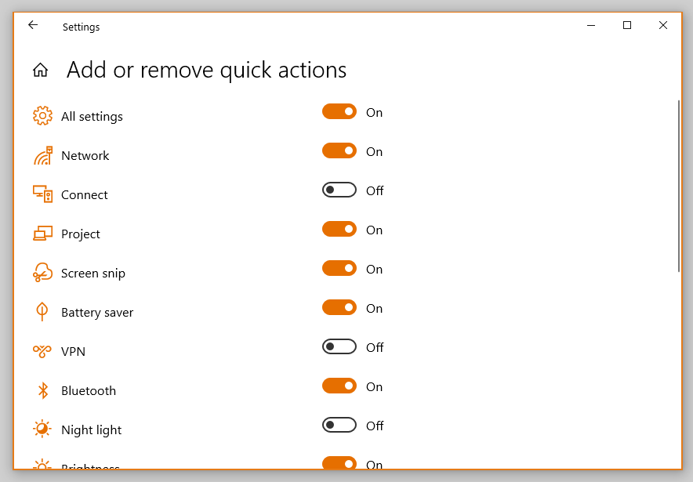Click the Project display icon
Screen dimensions: 693x482
[42, 234]
